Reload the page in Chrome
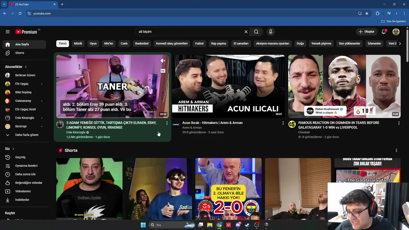Screen dimensions: 409x230 tap(20, 13)
